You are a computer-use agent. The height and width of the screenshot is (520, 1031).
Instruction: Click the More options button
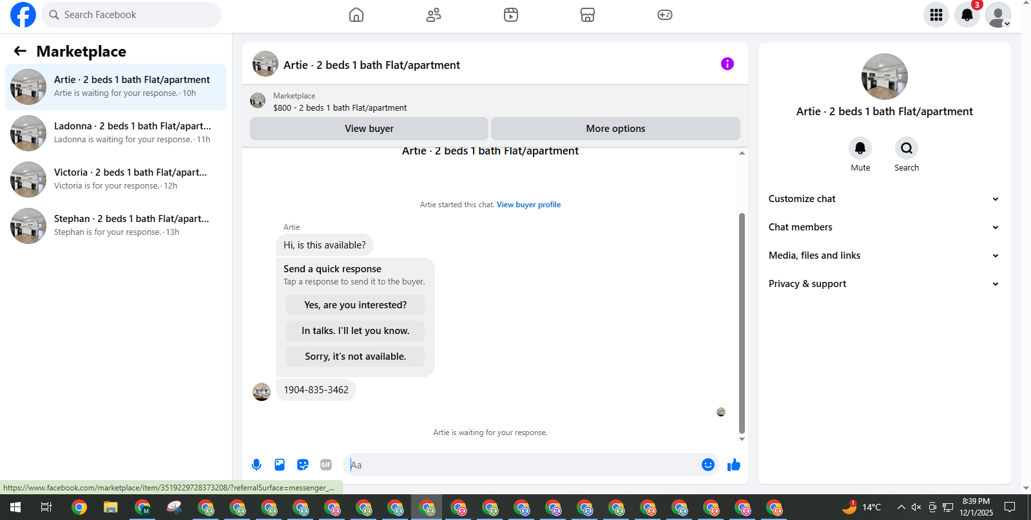click(x=615, y=129)
